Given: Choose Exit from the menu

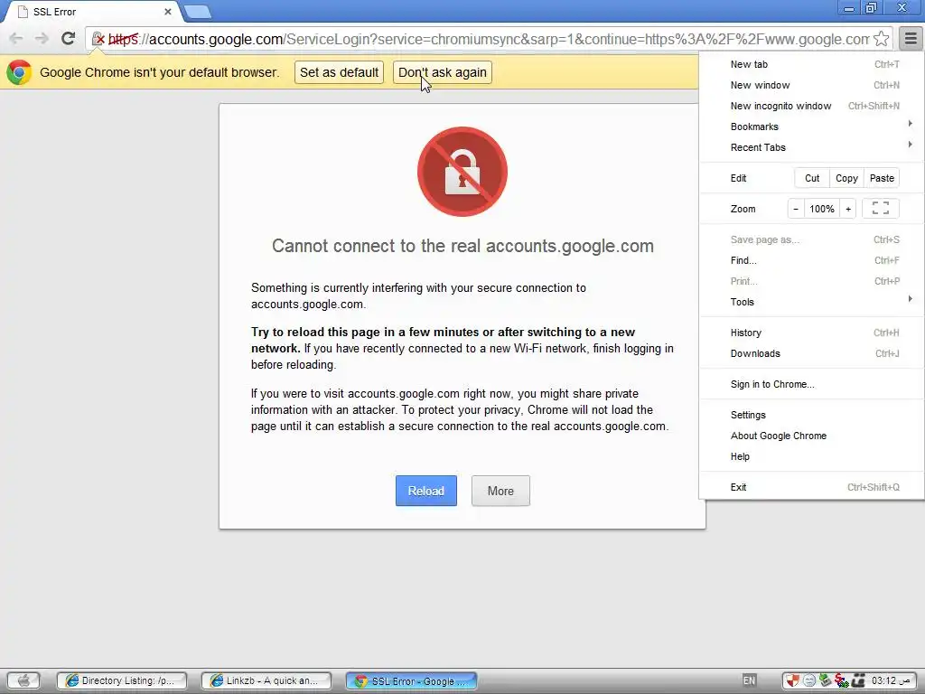Looking at the screenshot, I should click(x=812, y=487).
